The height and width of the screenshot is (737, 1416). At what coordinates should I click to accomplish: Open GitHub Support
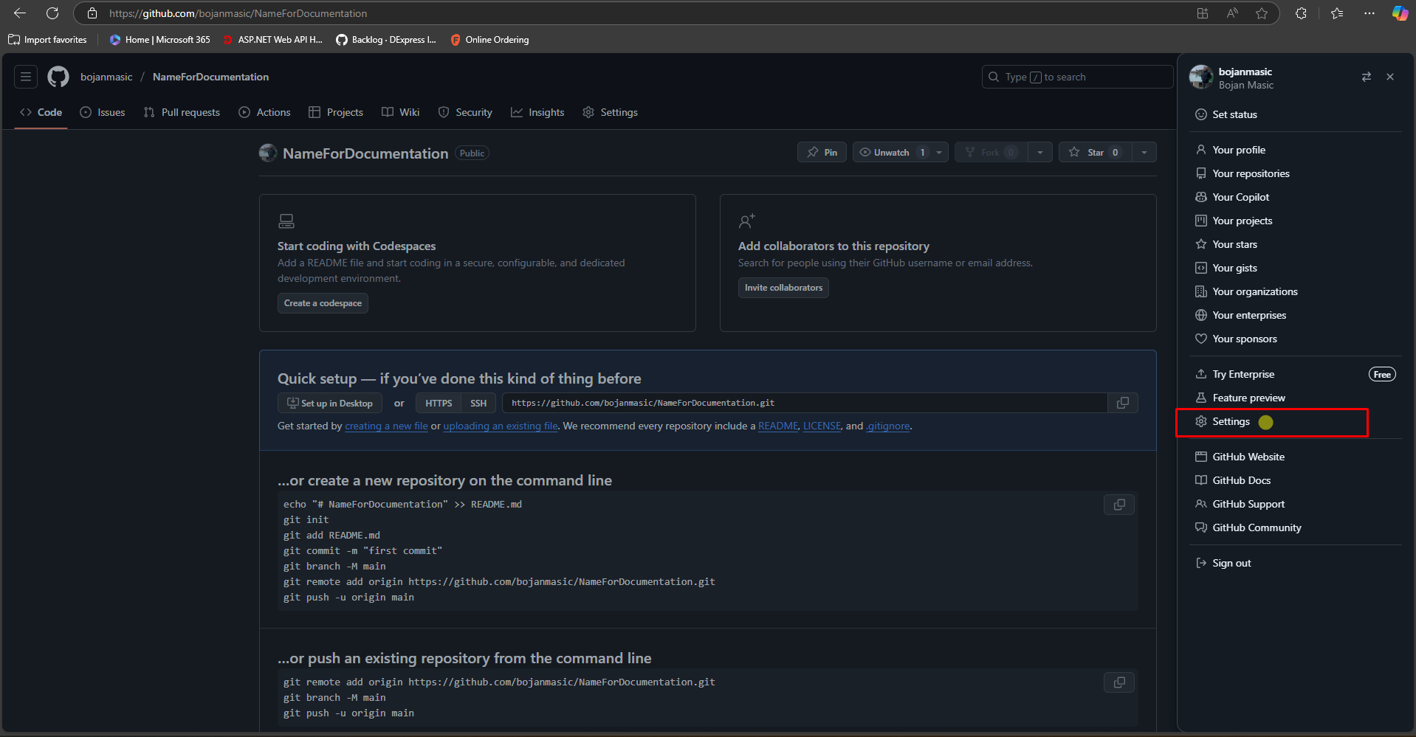[x=1296, y=504]
